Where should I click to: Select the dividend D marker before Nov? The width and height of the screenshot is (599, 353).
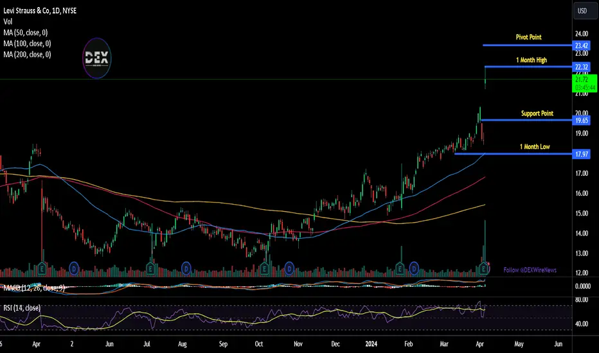tap(289, 269)
